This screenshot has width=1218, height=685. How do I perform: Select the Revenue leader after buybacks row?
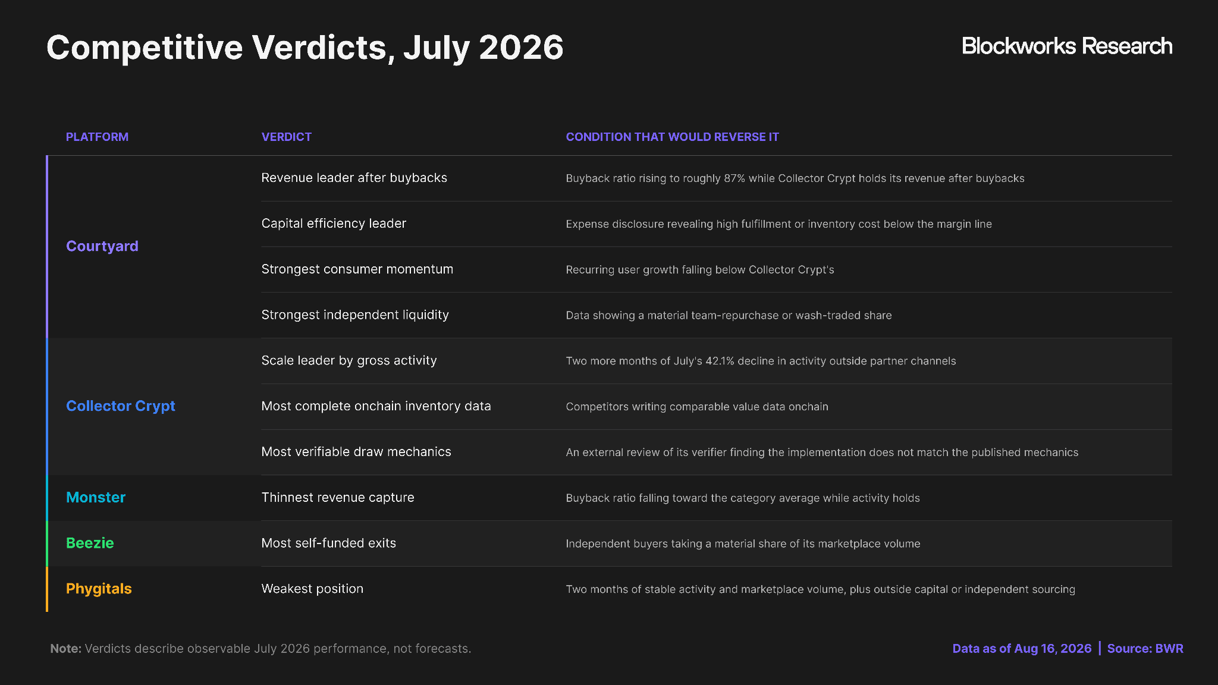(716, 178)
